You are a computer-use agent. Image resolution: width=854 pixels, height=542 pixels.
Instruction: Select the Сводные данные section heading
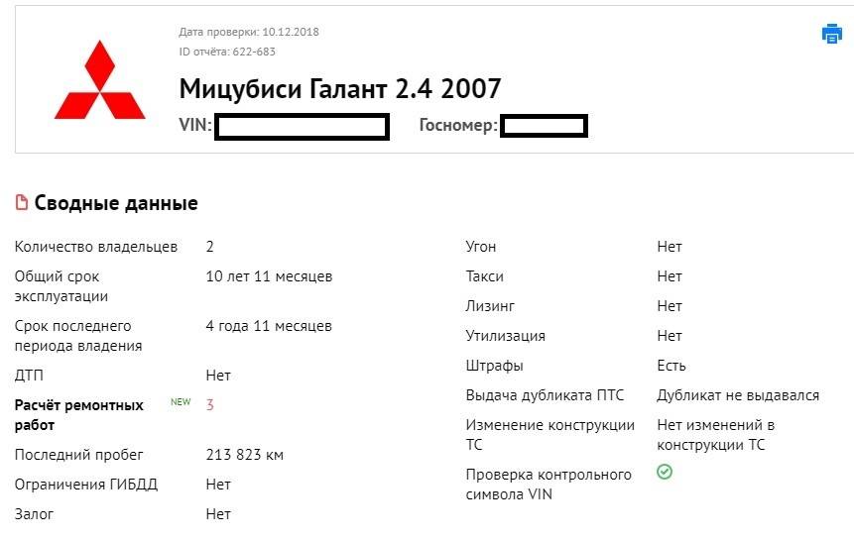coord(116,203)
